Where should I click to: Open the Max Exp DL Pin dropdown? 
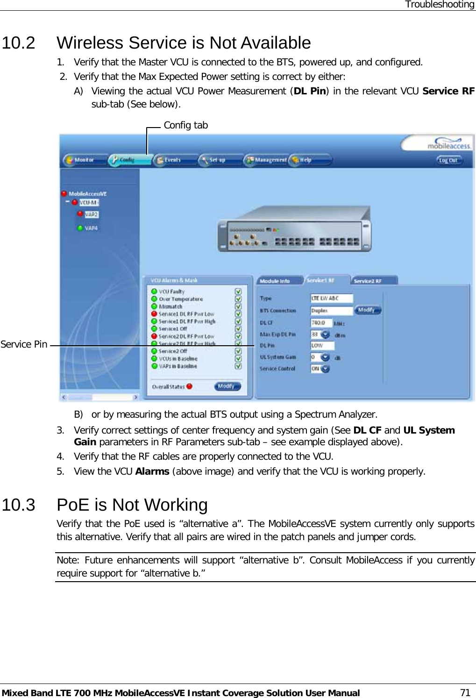[326, 335]
